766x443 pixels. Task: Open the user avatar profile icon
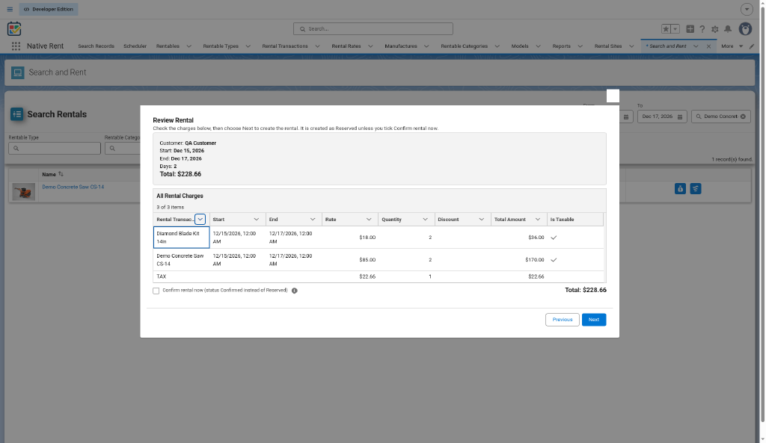745,29
